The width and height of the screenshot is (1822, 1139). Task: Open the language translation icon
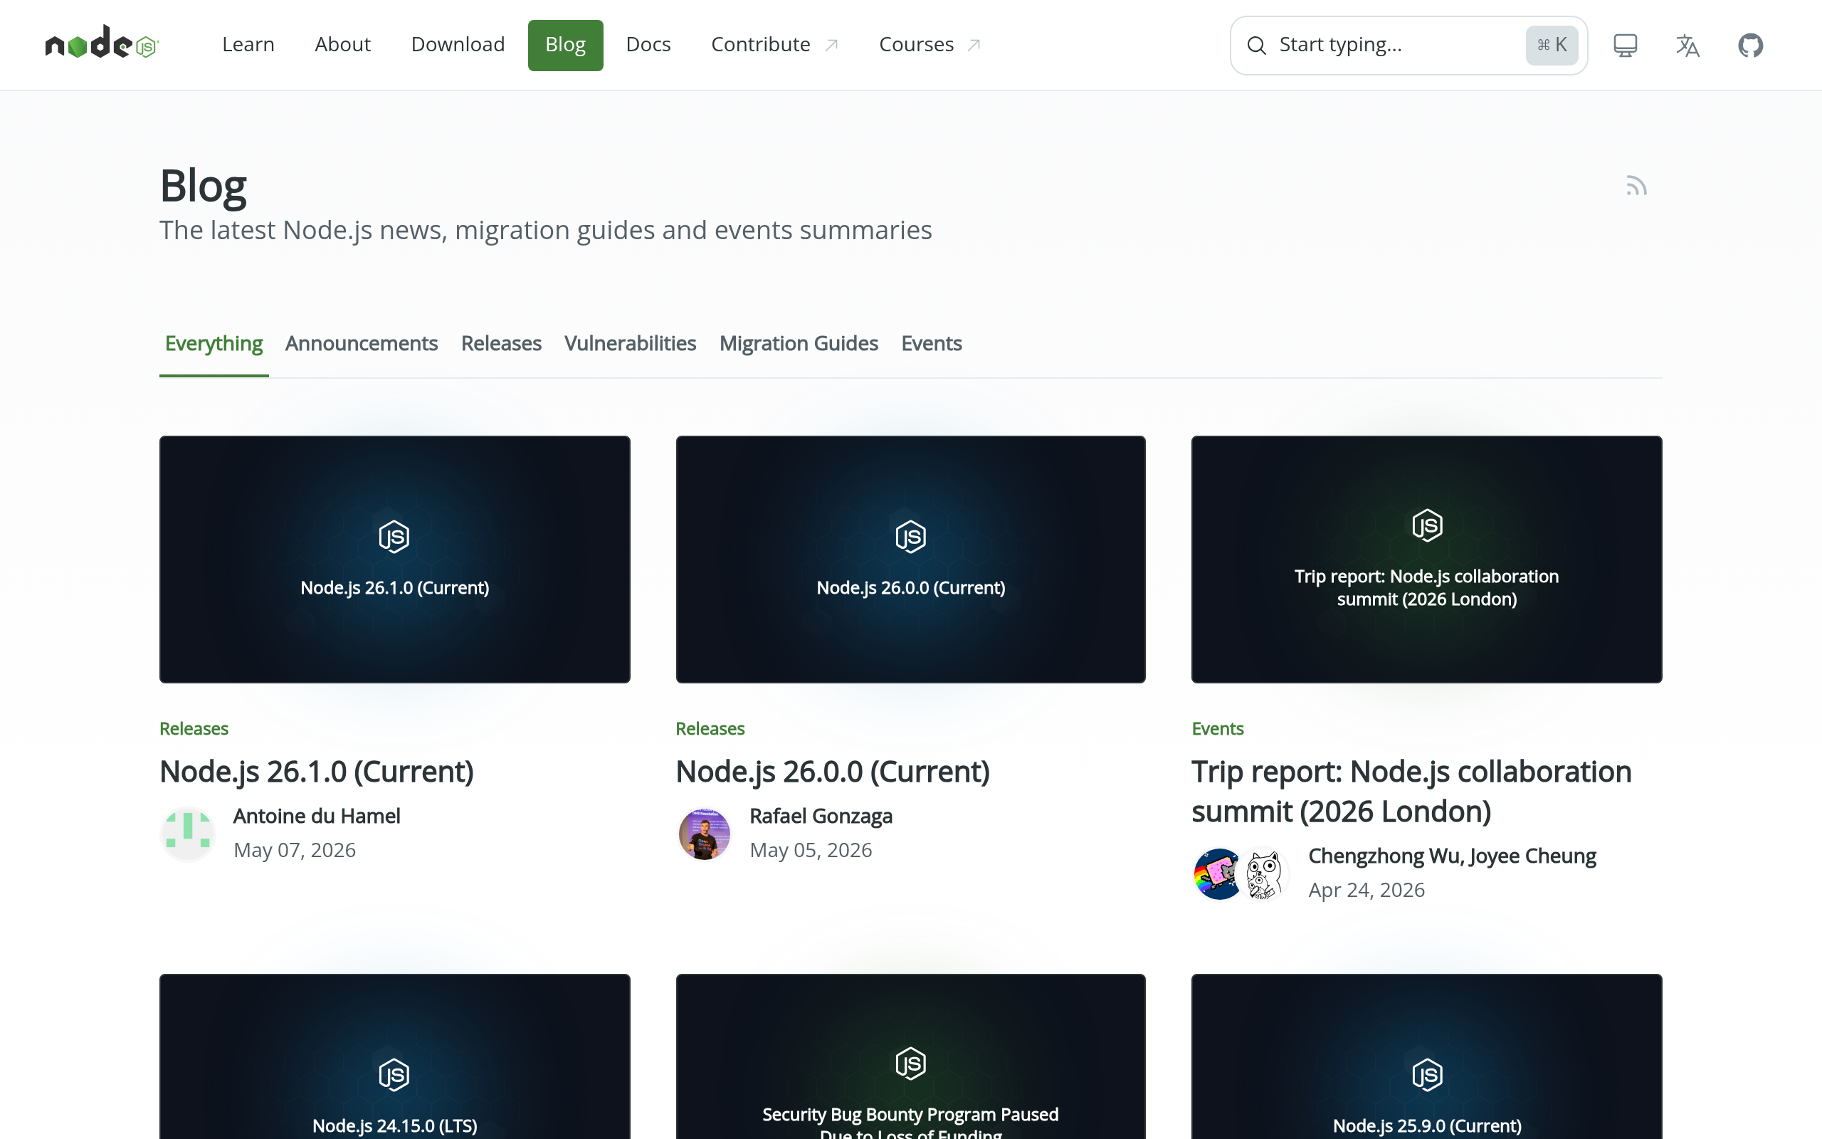click(x=1687, y=45)
